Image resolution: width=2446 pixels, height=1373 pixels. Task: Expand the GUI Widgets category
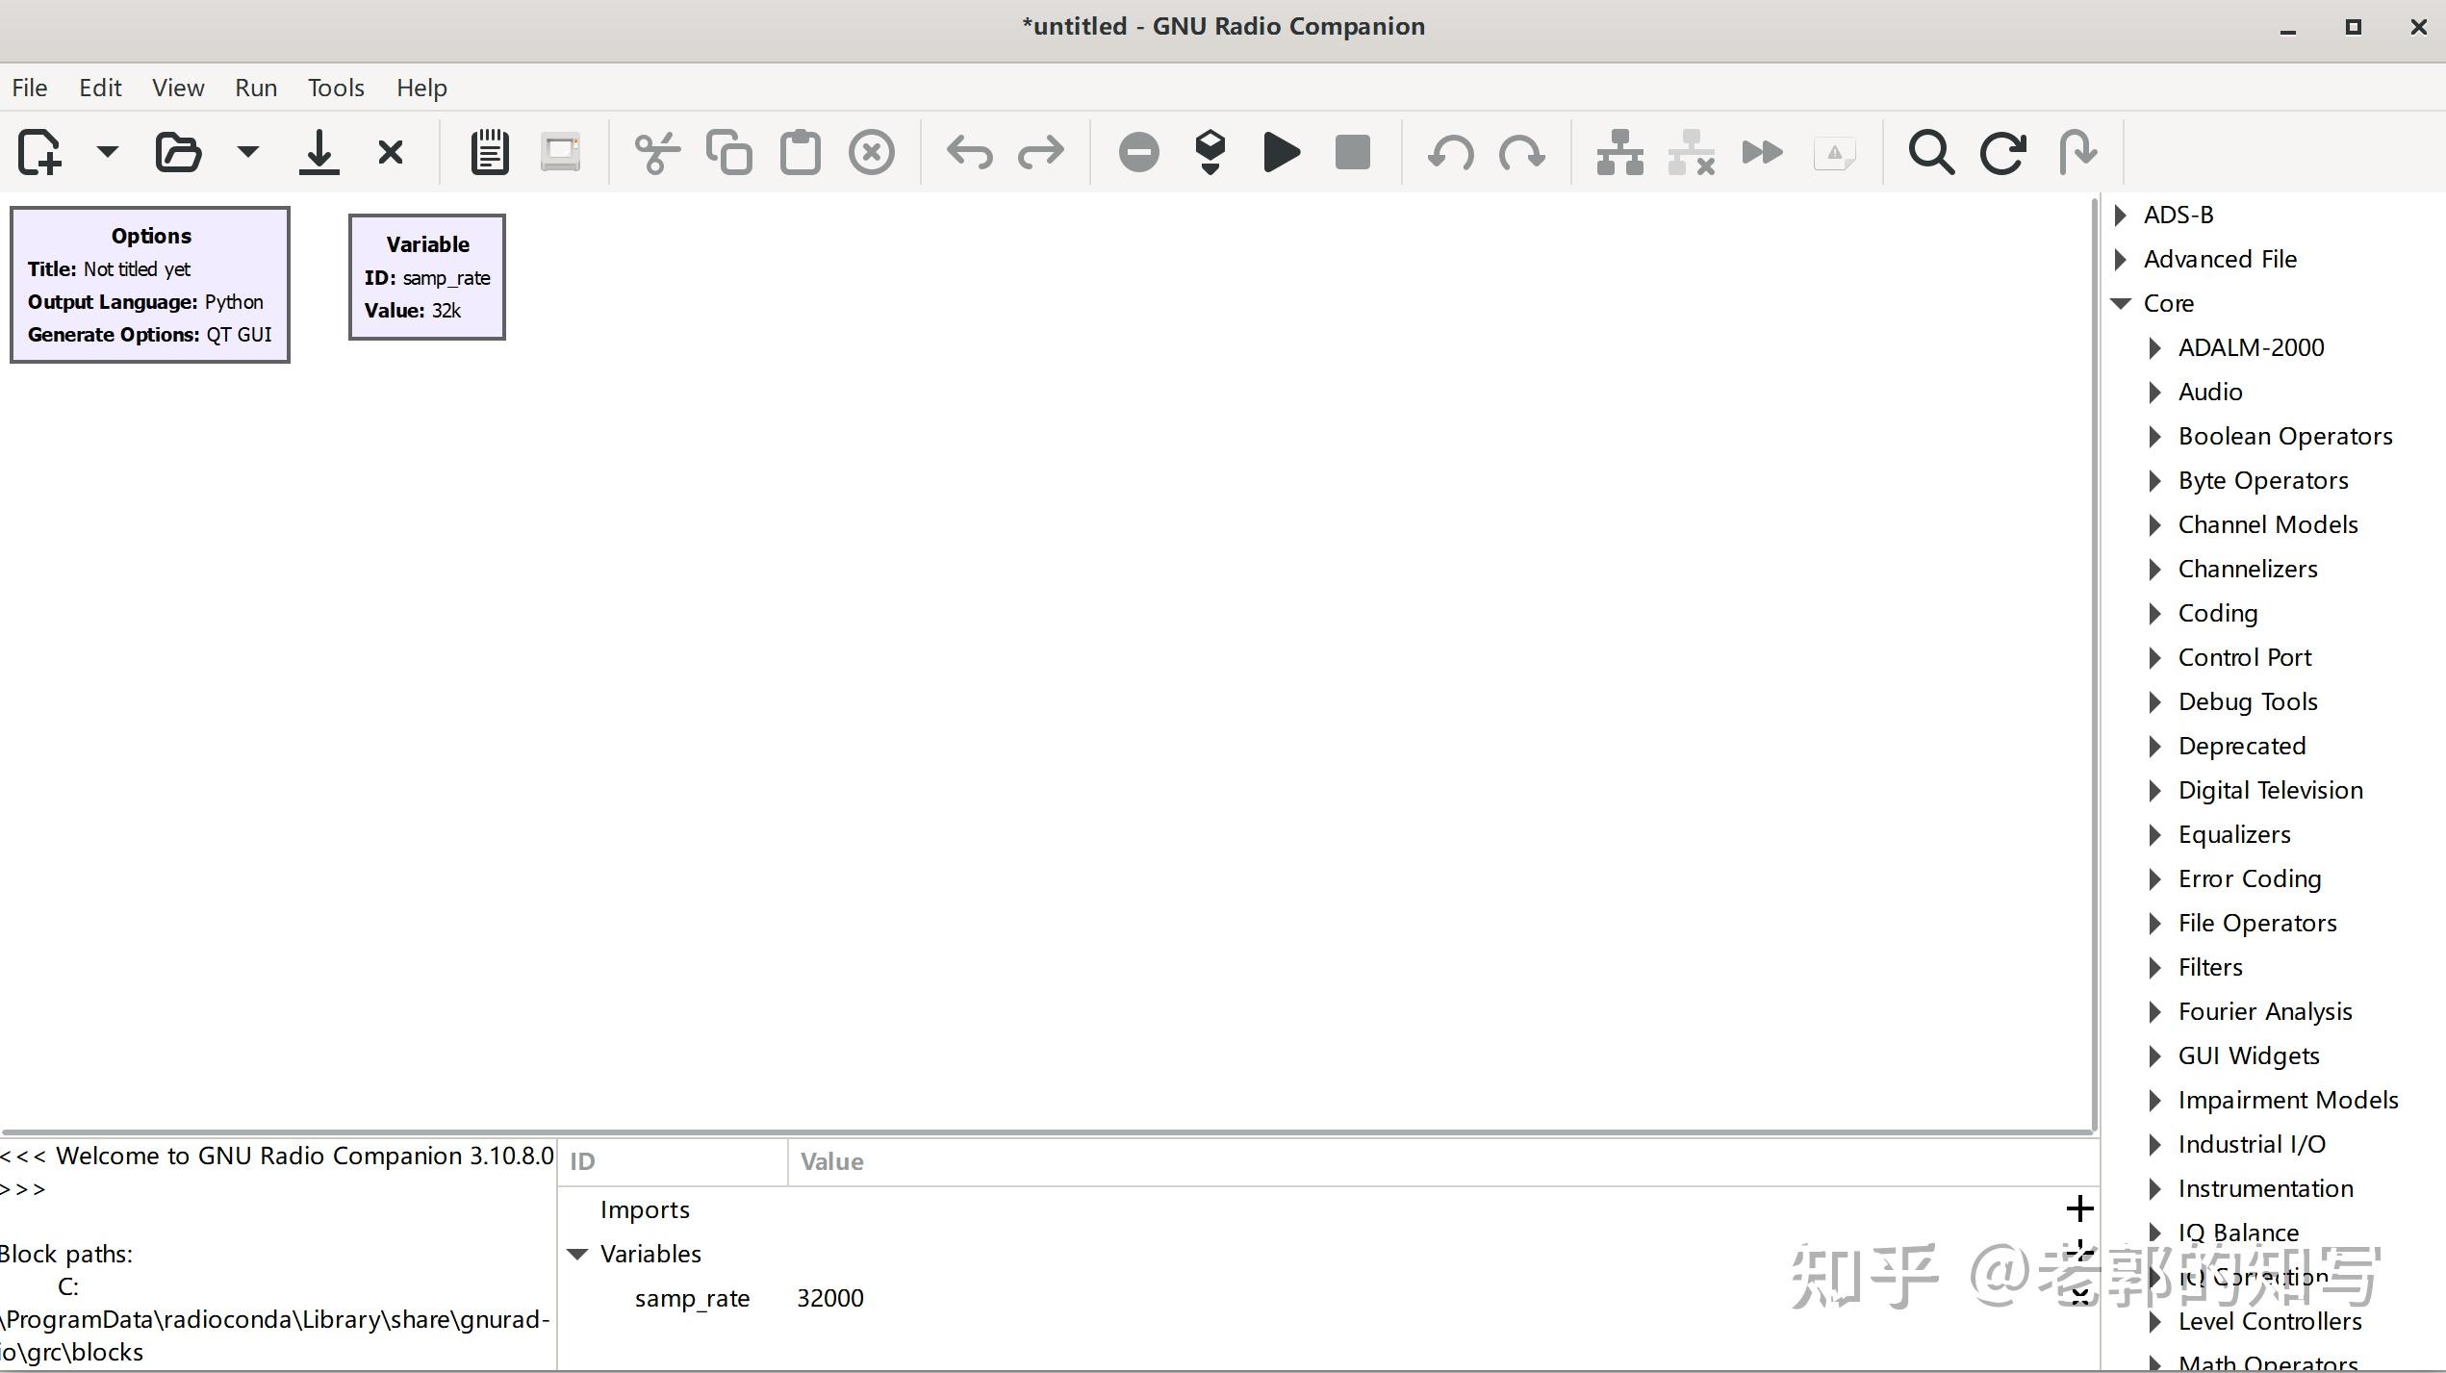[x=2154, y=1055]
